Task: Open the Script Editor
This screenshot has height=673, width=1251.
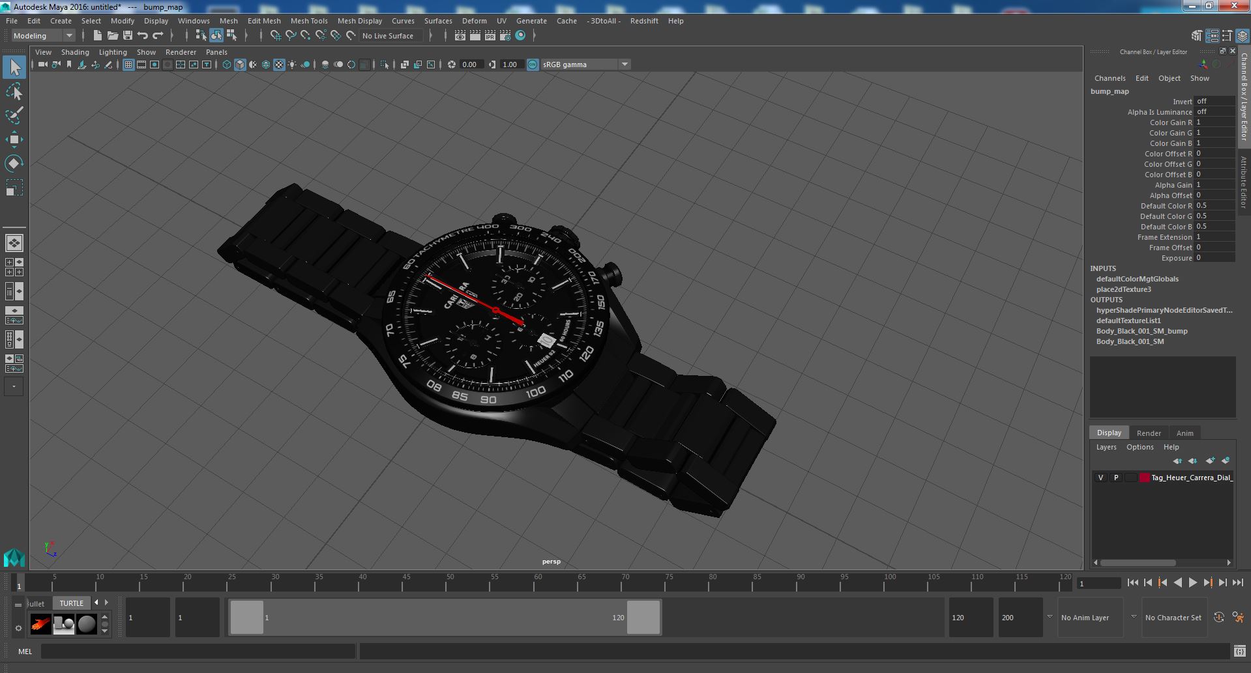Action: click(1240, 651)
